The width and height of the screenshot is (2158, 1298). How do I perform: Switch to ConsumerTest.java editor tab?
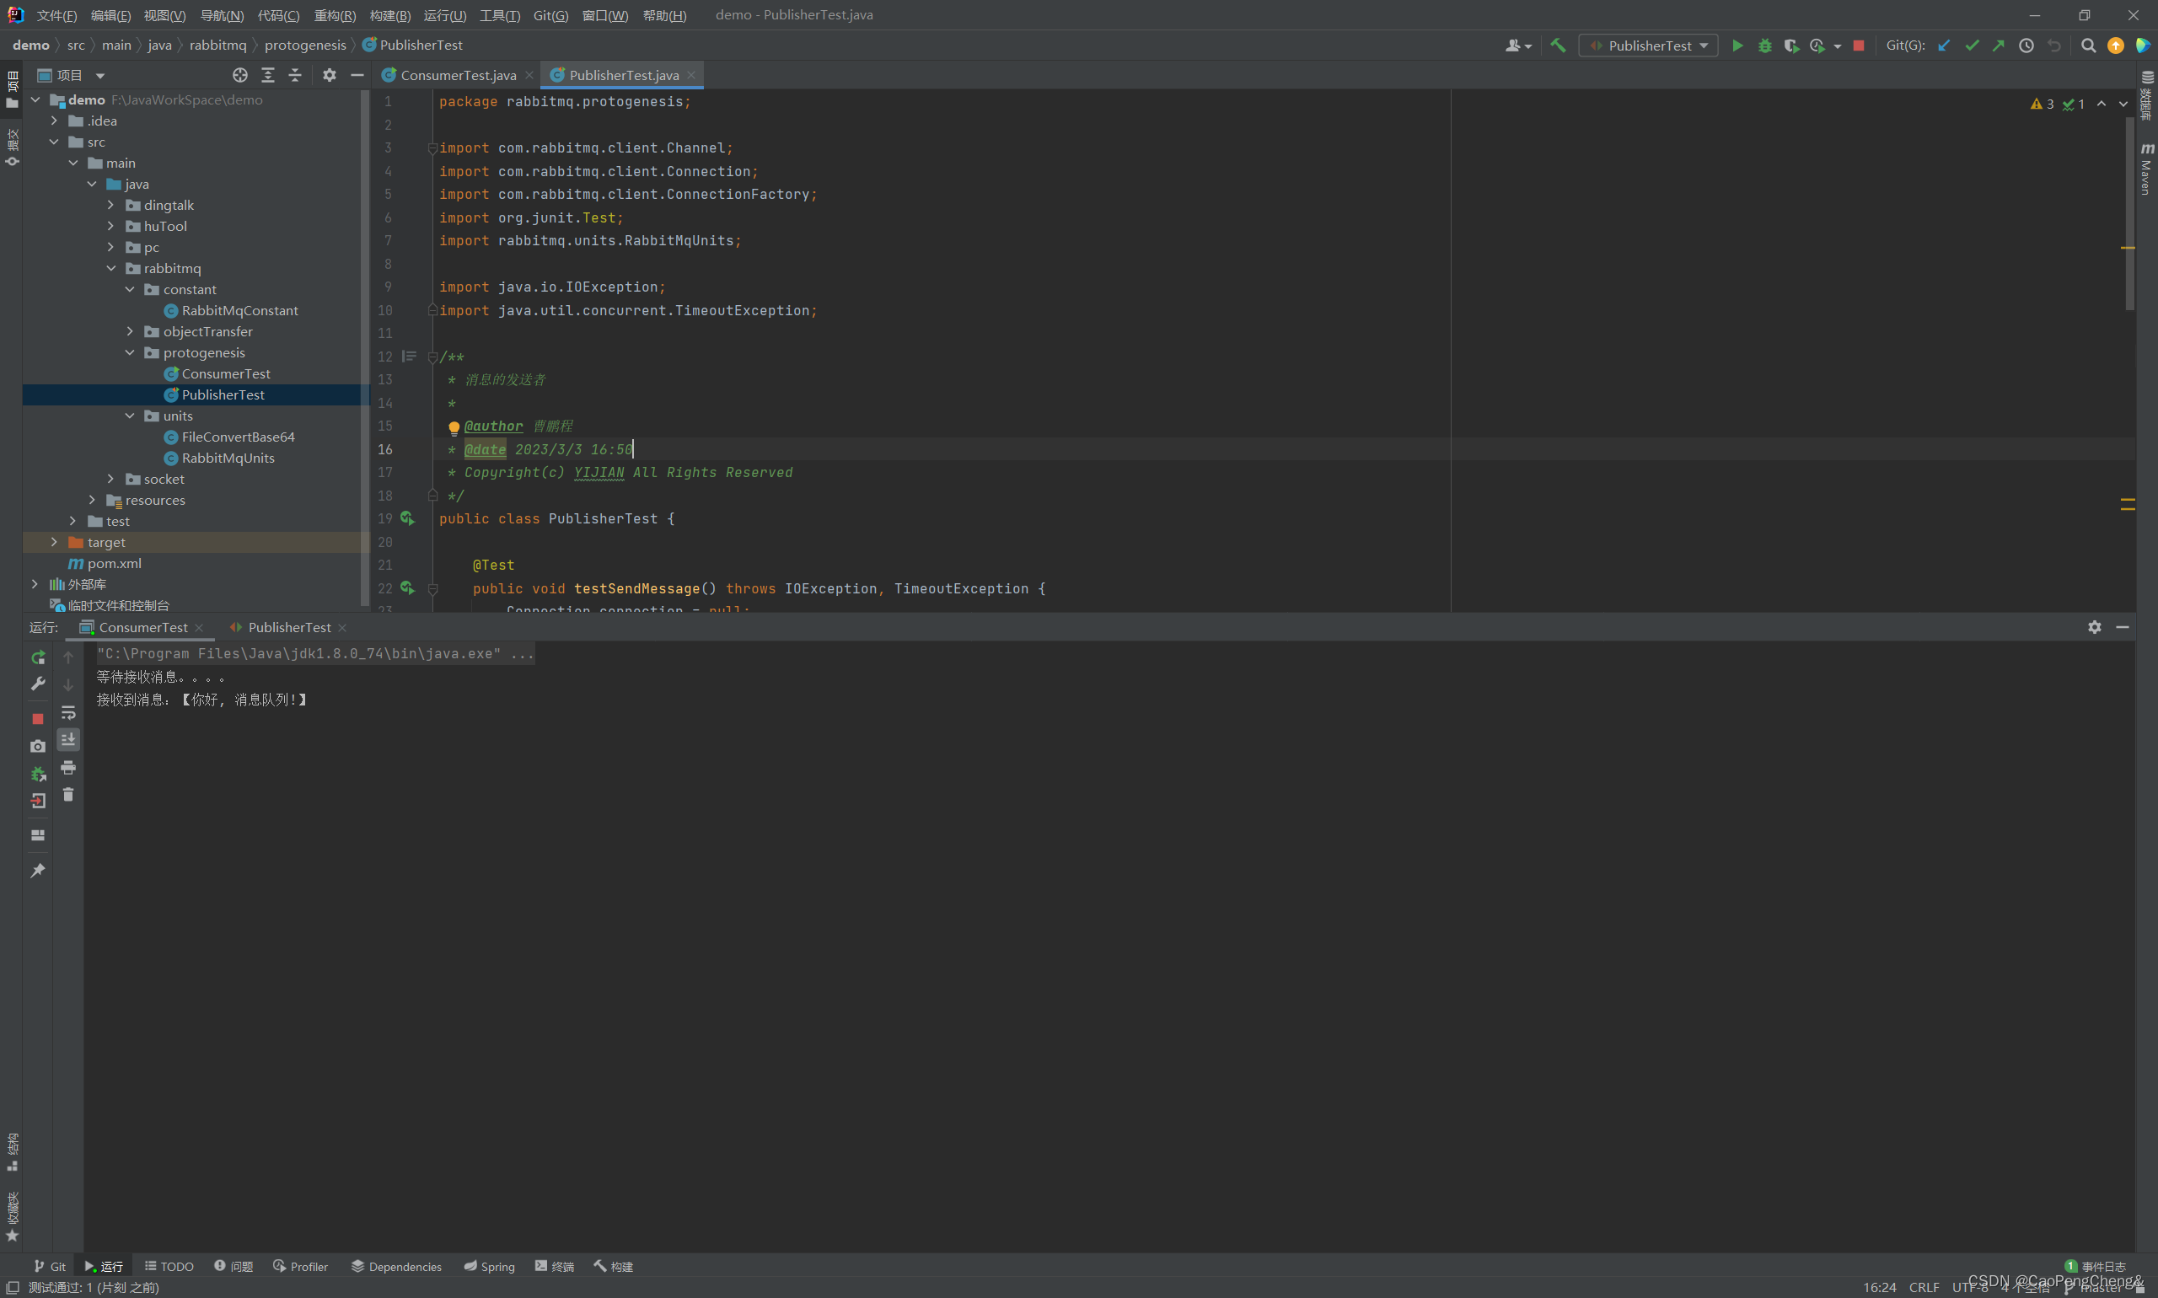pos(458,75)
